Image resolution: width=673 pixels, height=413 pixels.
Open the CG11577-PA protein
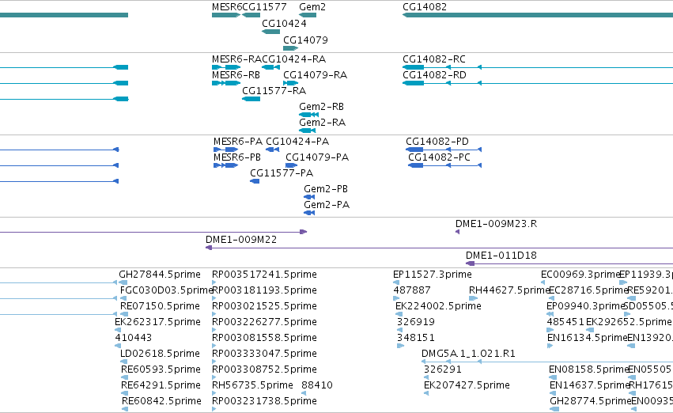coord(255,181)
